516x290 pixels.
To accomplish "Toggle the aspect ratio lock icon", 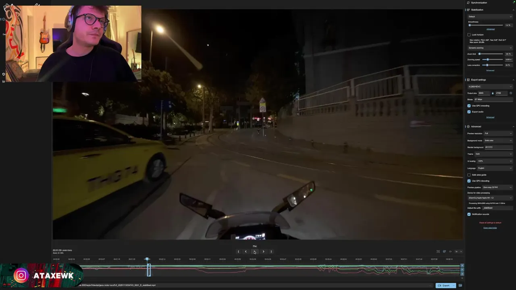I will tap(492, 93).
